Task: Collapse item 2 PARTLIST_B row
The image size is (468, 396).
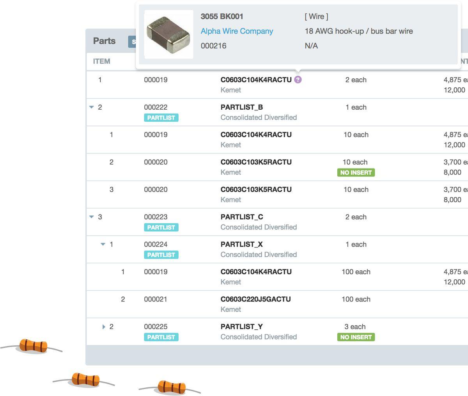Action: coord(92,107)
